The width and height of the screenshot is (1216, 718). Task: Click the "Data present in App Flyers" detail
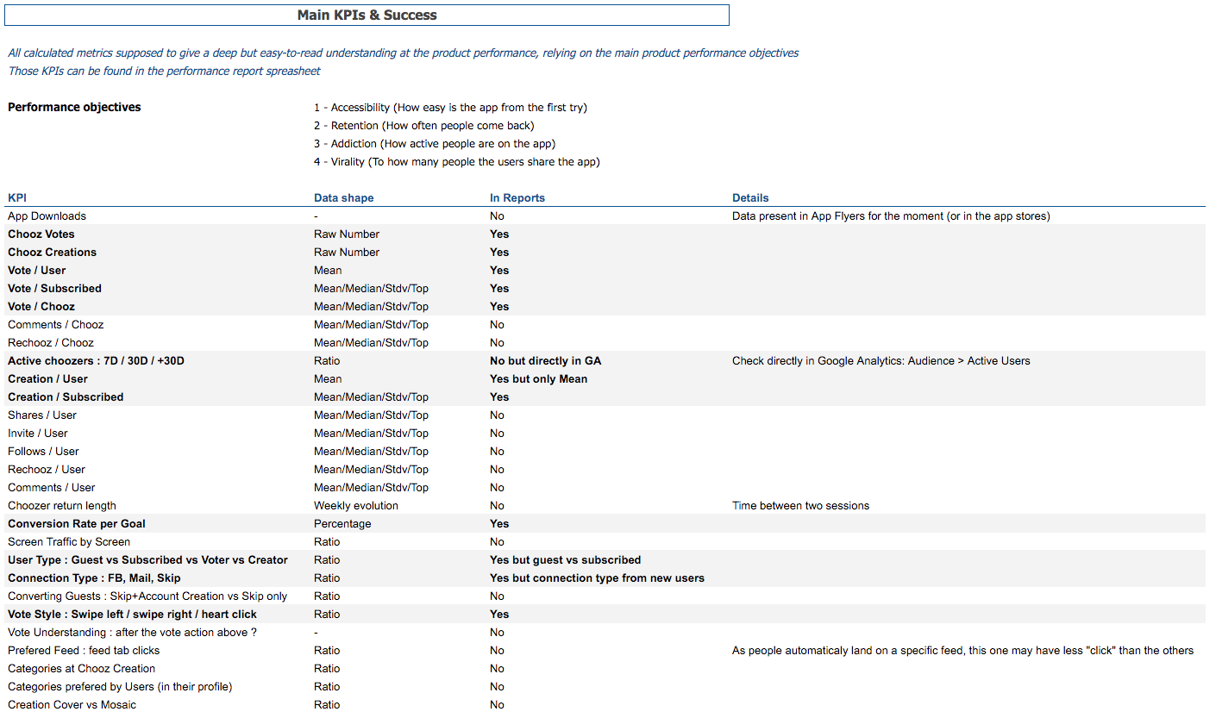891,216
